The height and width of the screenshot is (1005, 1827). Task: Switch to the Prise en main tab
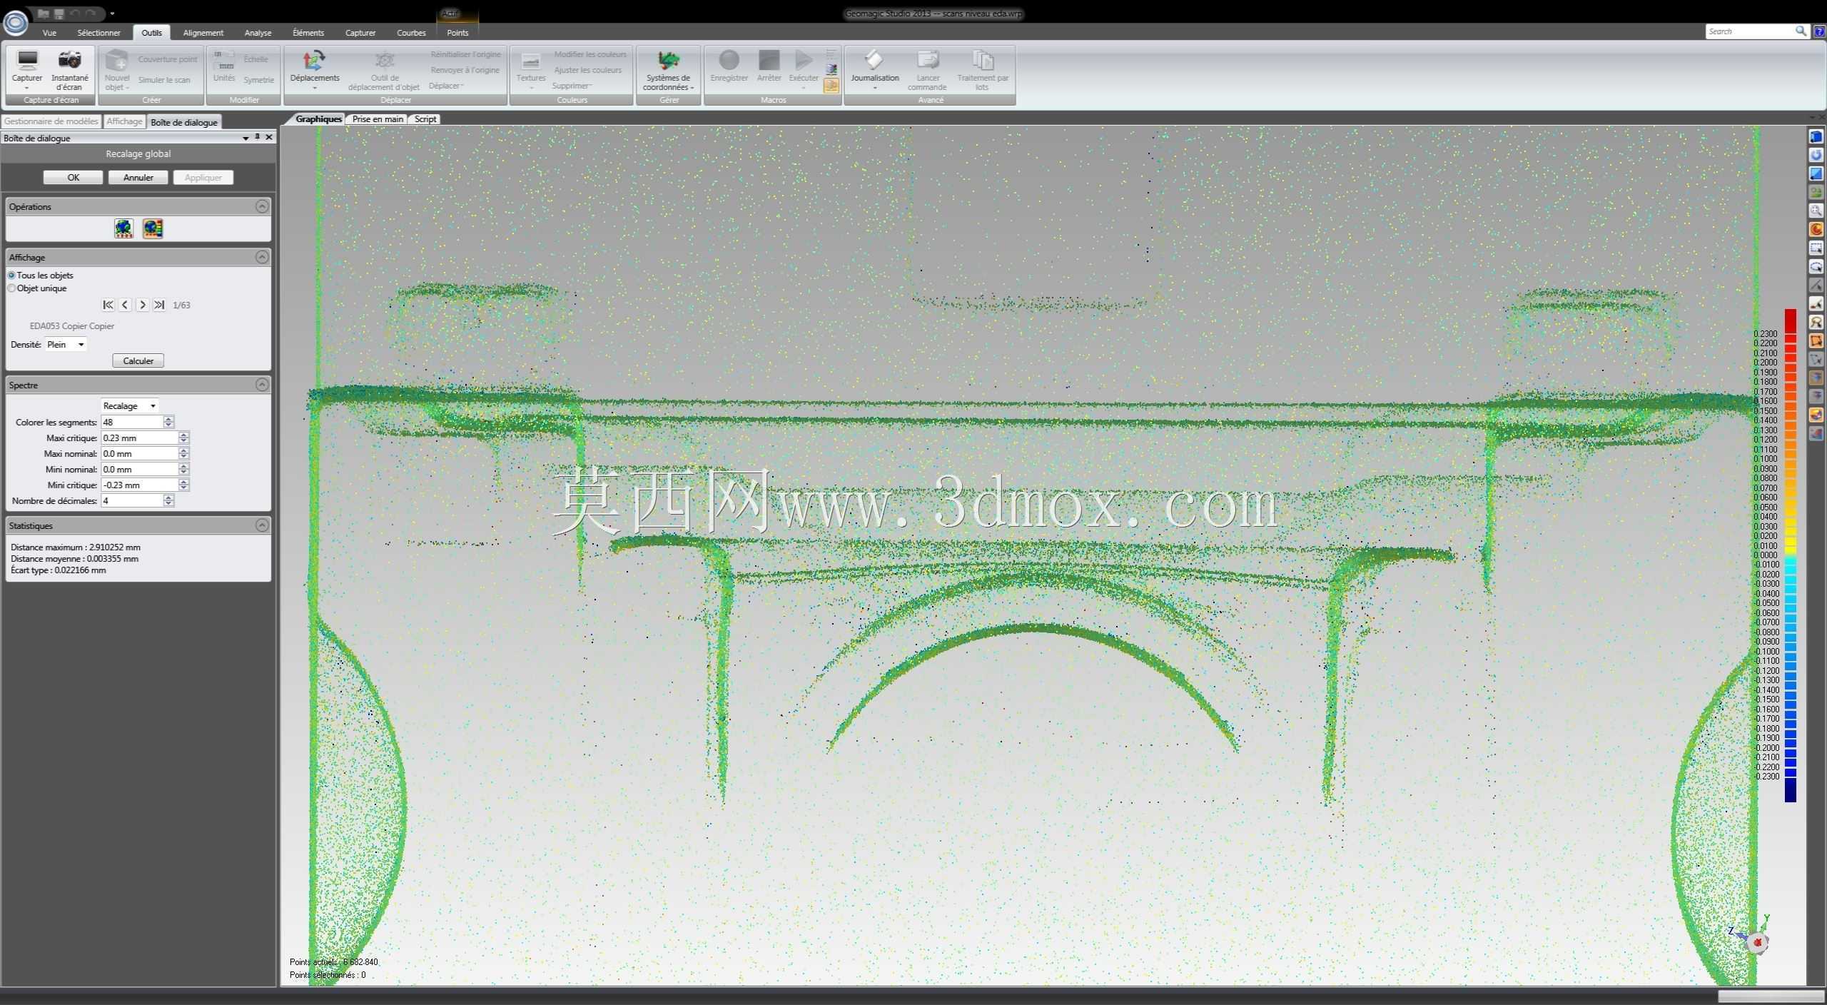pyautogui.click(x=378, y=119)
